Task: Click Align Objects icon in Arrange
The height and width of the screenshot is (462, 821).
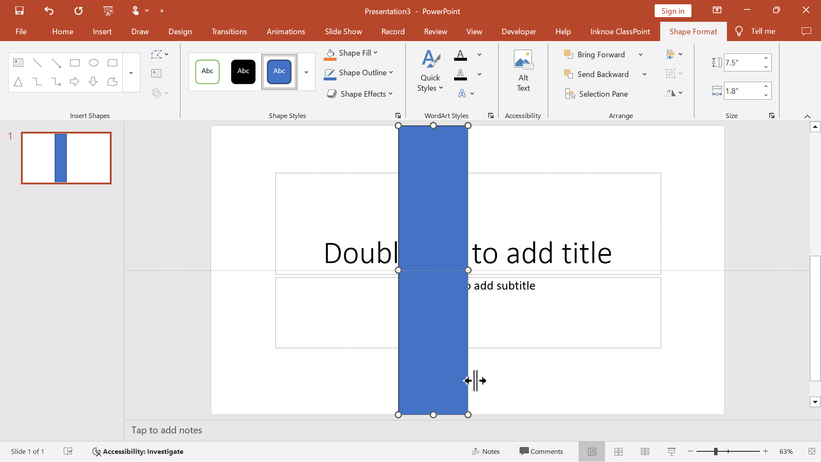Action: pyautogui.click(x=670, y=54)
